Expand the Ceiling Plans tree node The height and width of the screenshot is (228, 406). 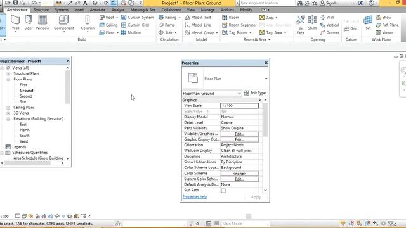8,108
